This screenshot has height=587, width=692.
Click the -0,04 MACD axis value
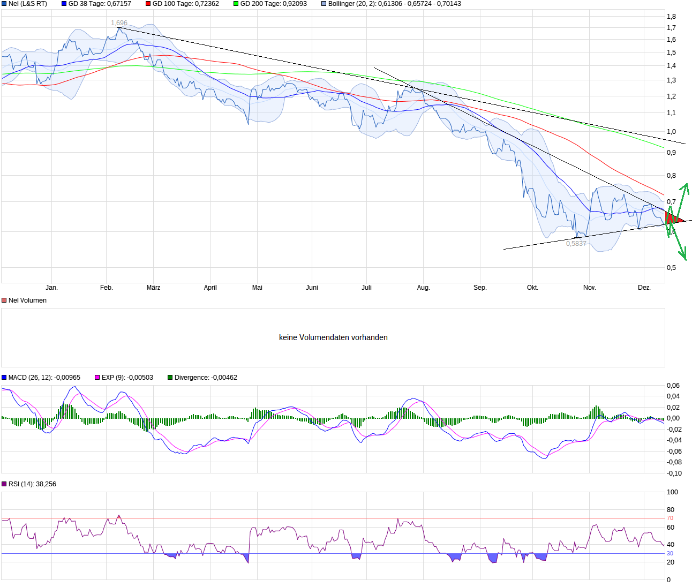point(674,440)
